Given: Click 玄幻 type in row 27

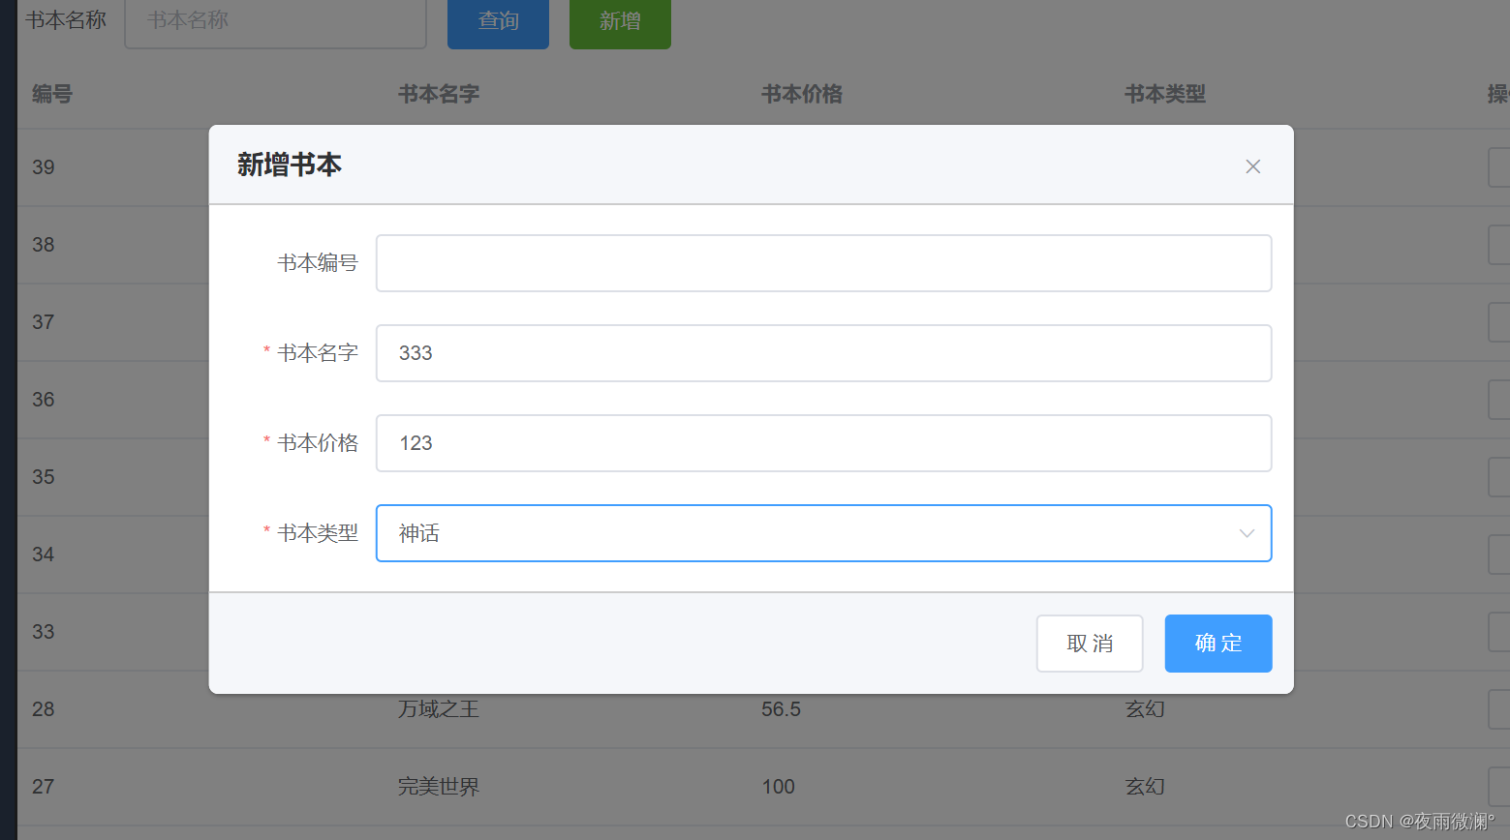Looking at the screenshot, I should click(1145, 787).
